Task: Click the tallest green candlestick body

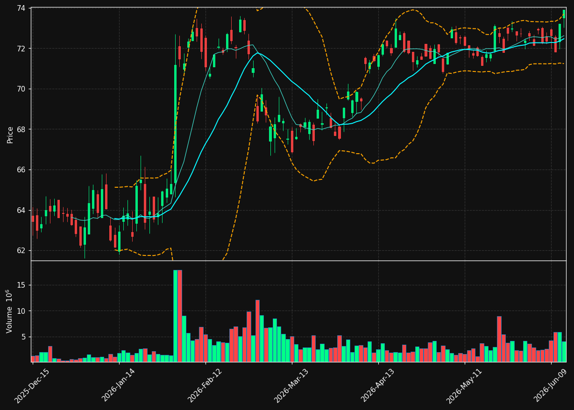Action: pyautogui.click(x=176, y=124)
